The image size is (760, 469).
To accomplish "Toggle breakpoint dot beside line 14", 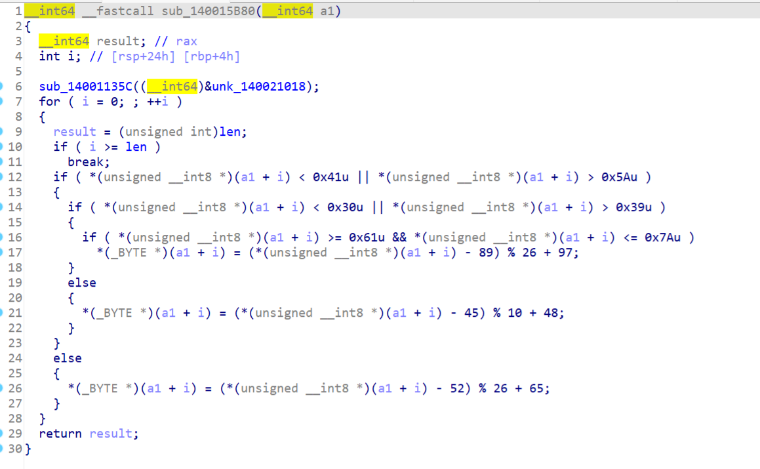I will [2, 207].
